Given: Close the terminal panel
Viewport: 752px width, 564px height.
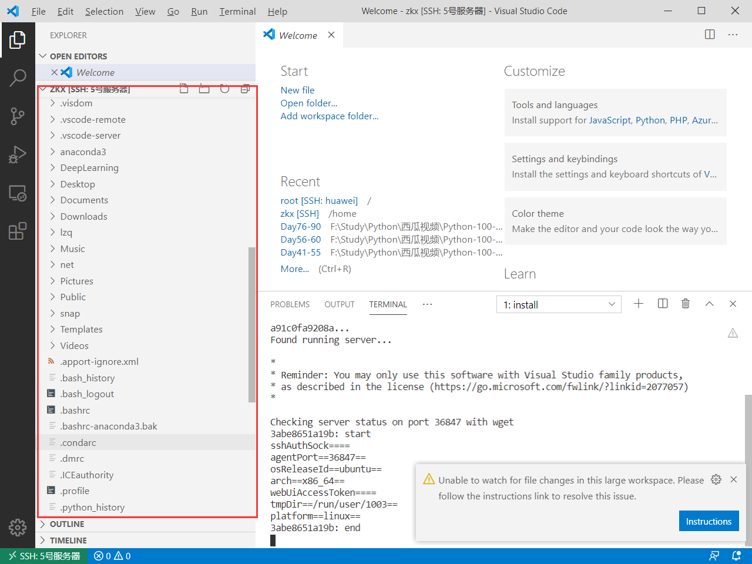Looking at the screenshot, I should [x=733, y=304].
